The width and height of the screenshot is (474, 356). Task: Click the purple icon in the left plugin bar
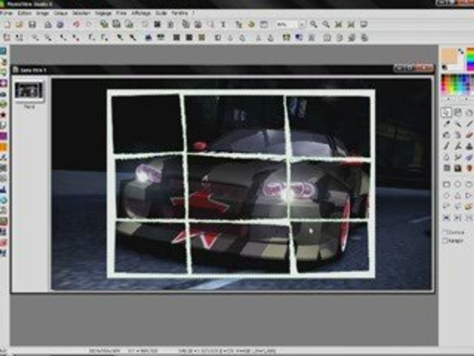click(3, 136)
